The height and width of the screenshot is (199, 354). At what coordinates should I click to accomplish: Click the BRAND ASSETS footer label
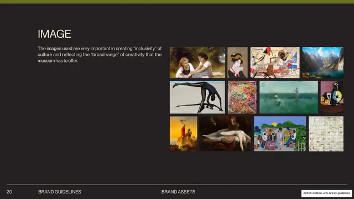[178, 192]
